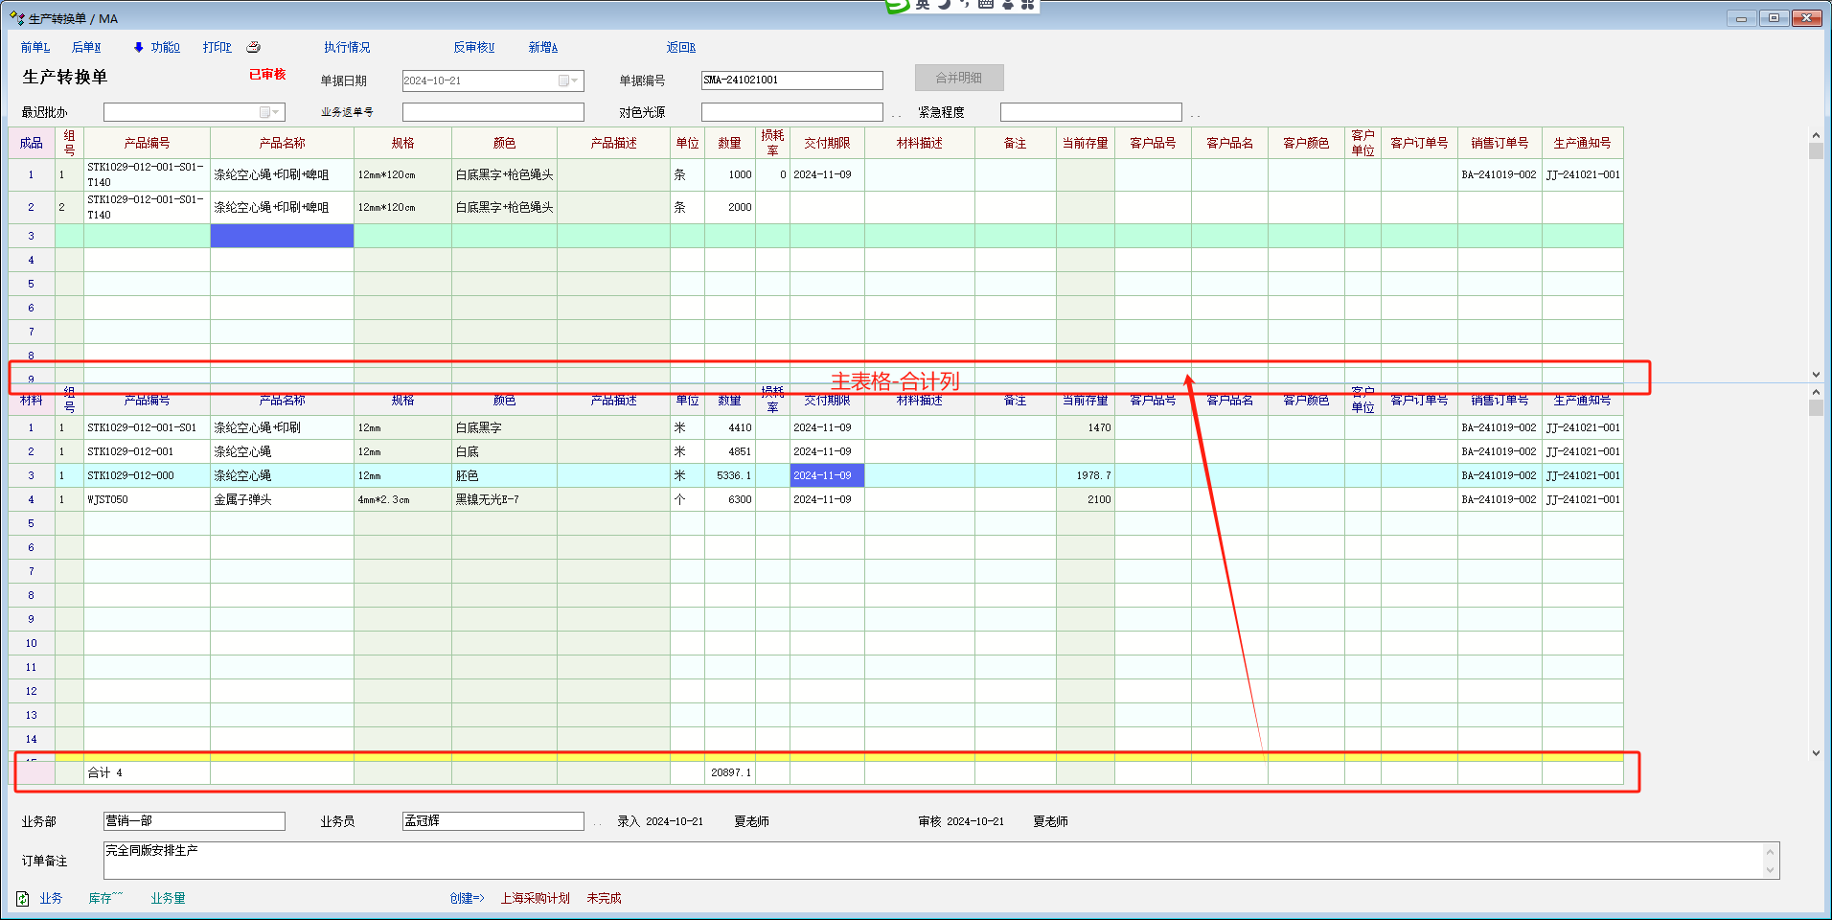
Task: Click the green refresh icon beside 业务
Action: (x=22, y=898)
